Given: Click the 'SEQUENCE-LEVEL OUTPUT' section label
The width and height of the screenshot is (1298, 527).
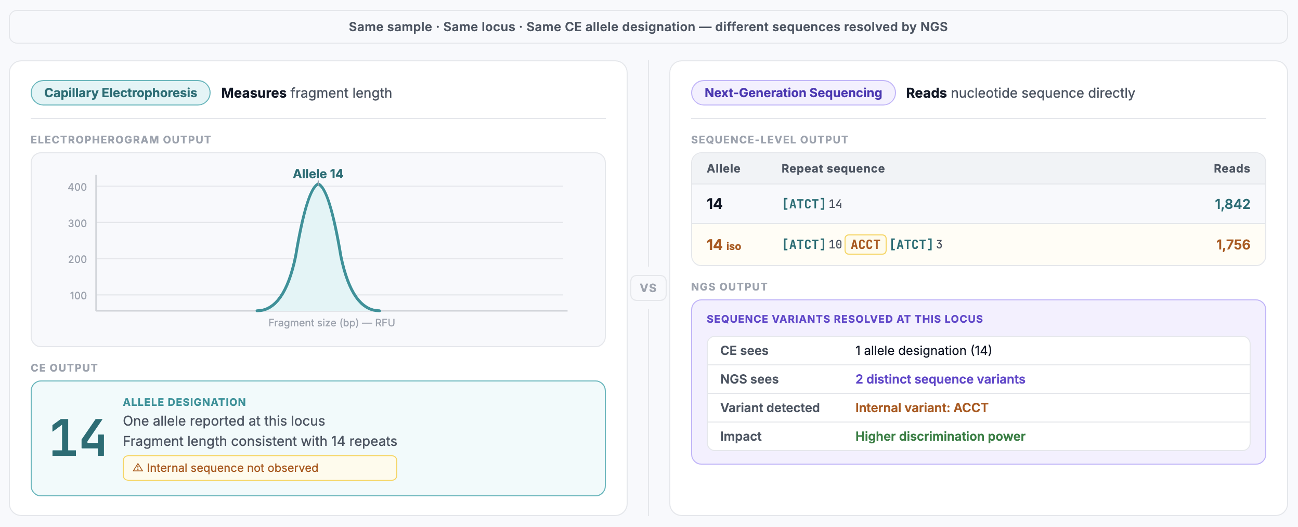Looking at the screenshot, I should (x=770, y=140).
